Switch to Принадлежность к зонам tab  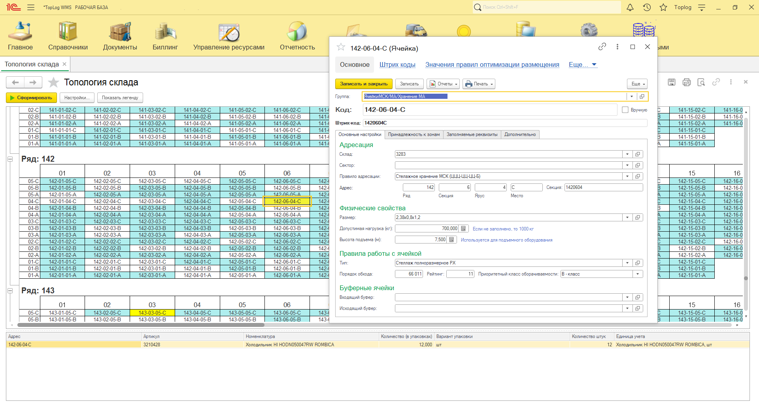click(x=414, y=134)
